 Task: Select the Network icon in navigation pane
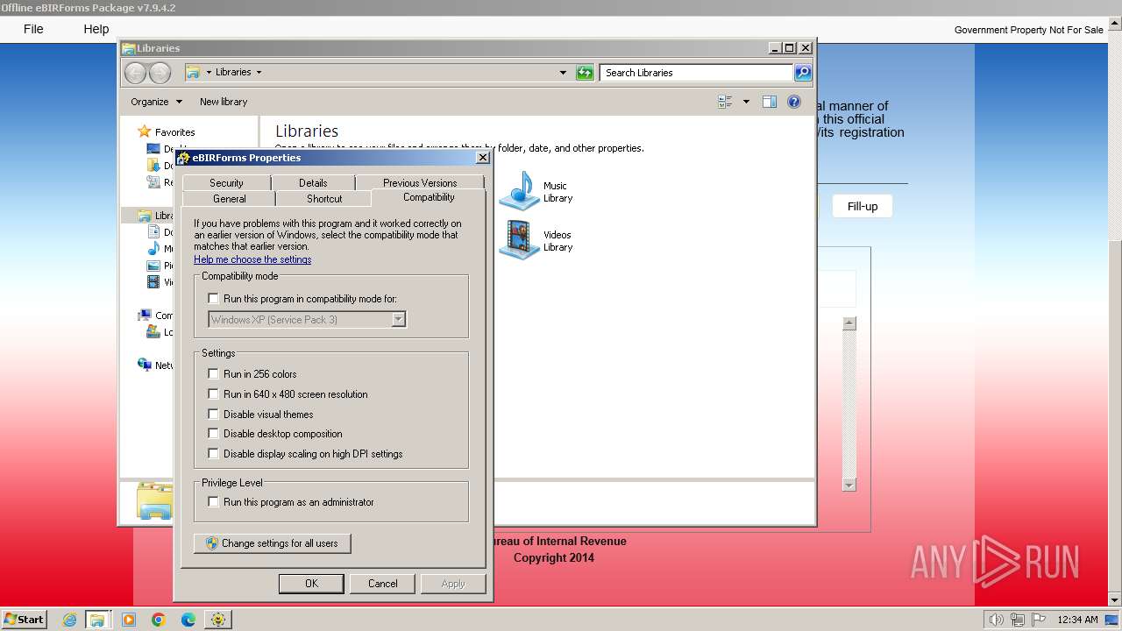(145, 365)
